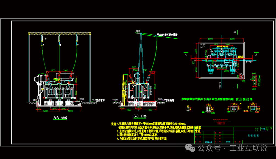The image size is (276, 159).
Task: Click the middle suspension insulator in A-A view
Action: coord(59,39)
